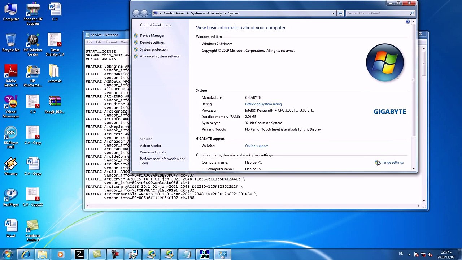The width and height of the screenshot is (462, 260).
Task: Go back in Control Panel navigation
Action: pos(136,13)
